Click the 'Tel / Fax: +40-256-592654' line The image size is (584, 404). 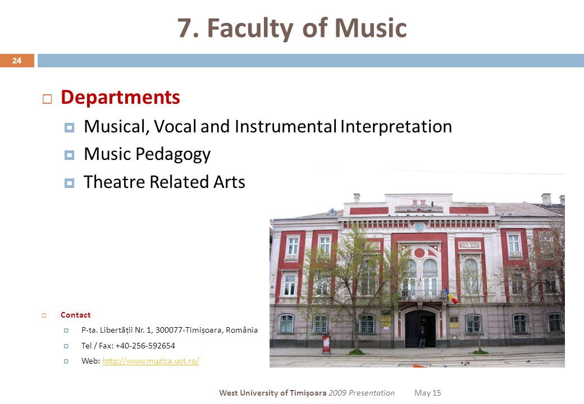(128, 346)
